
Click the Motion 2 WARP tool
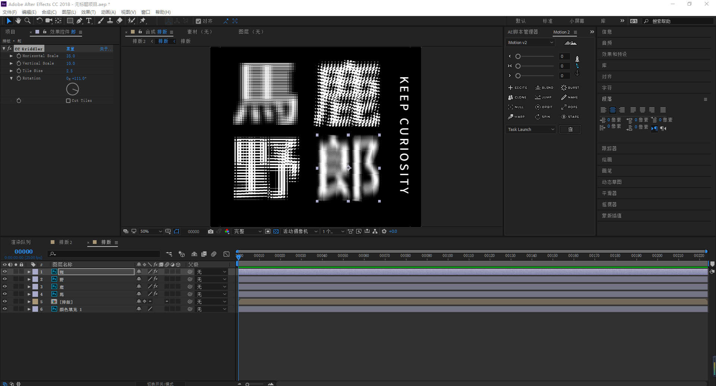click(x=516, y=117)
